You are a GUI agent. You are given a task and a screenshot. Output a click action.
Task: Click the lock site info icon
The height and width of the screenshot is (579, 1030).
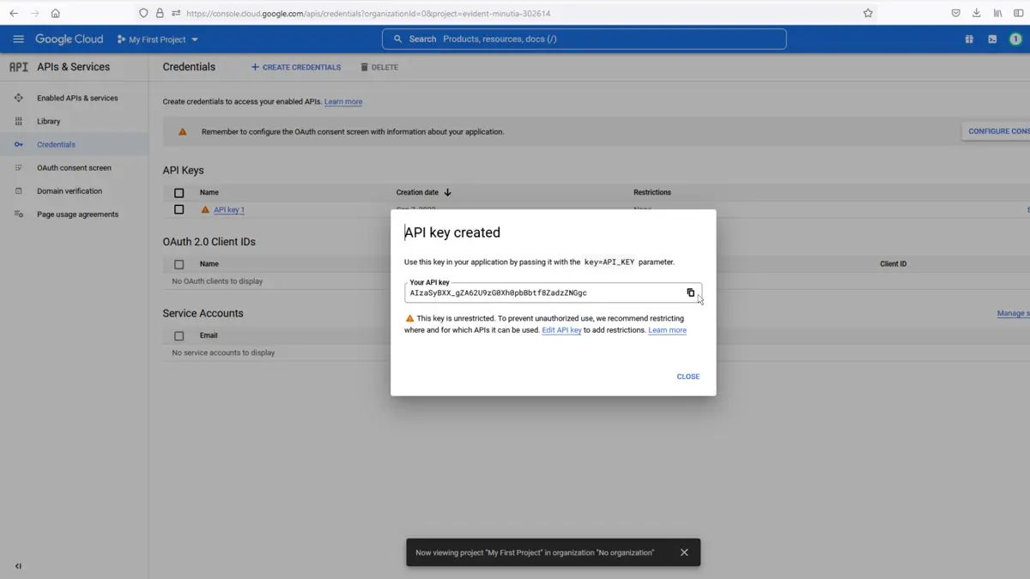pos(160,13)
